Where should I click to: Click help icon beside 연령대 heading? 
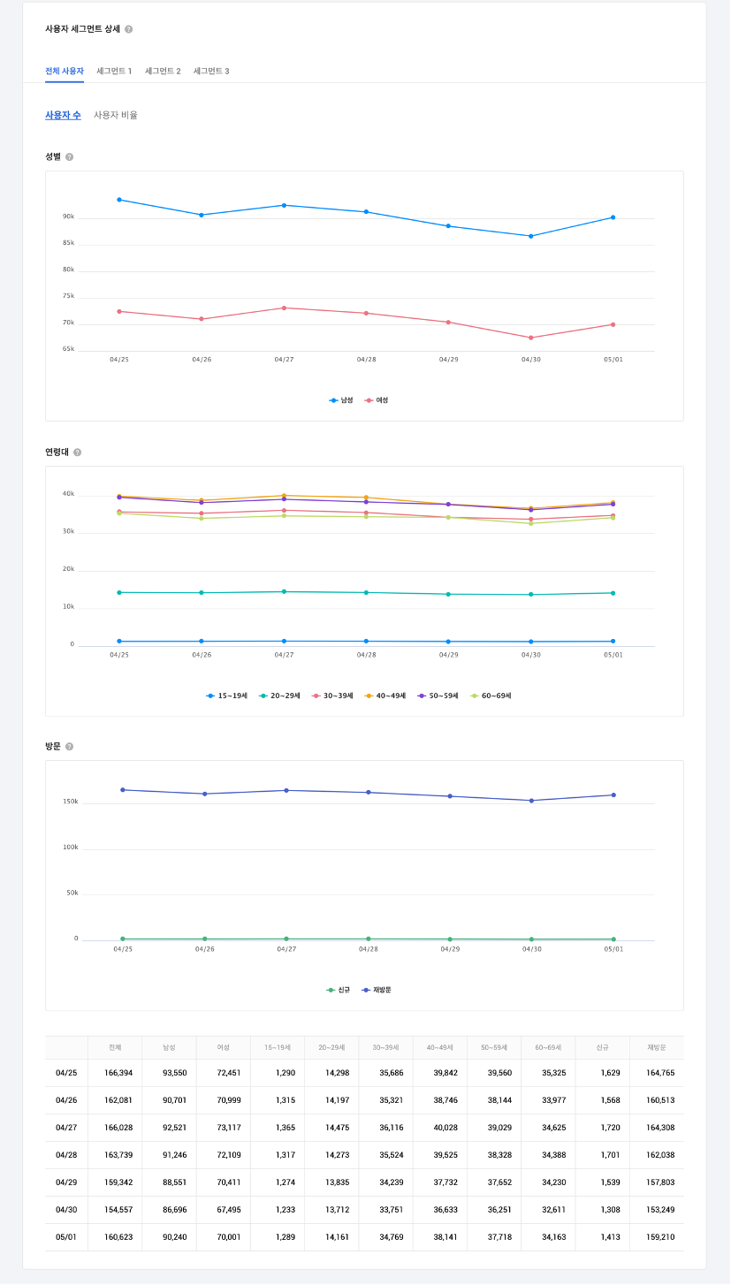77,452
